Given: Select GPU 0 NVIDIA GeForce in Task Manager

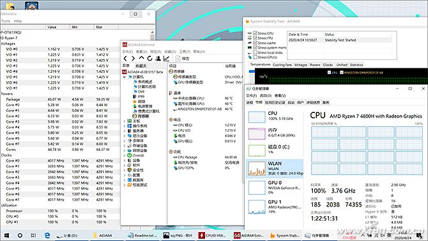Looking at the screenshot, I should tap(275, 187).
